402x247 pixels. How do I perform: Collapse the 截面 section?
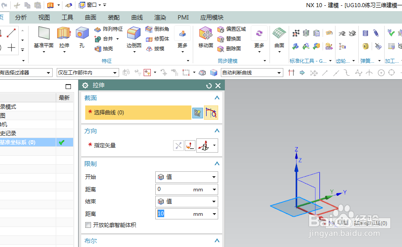click(217, 97)
